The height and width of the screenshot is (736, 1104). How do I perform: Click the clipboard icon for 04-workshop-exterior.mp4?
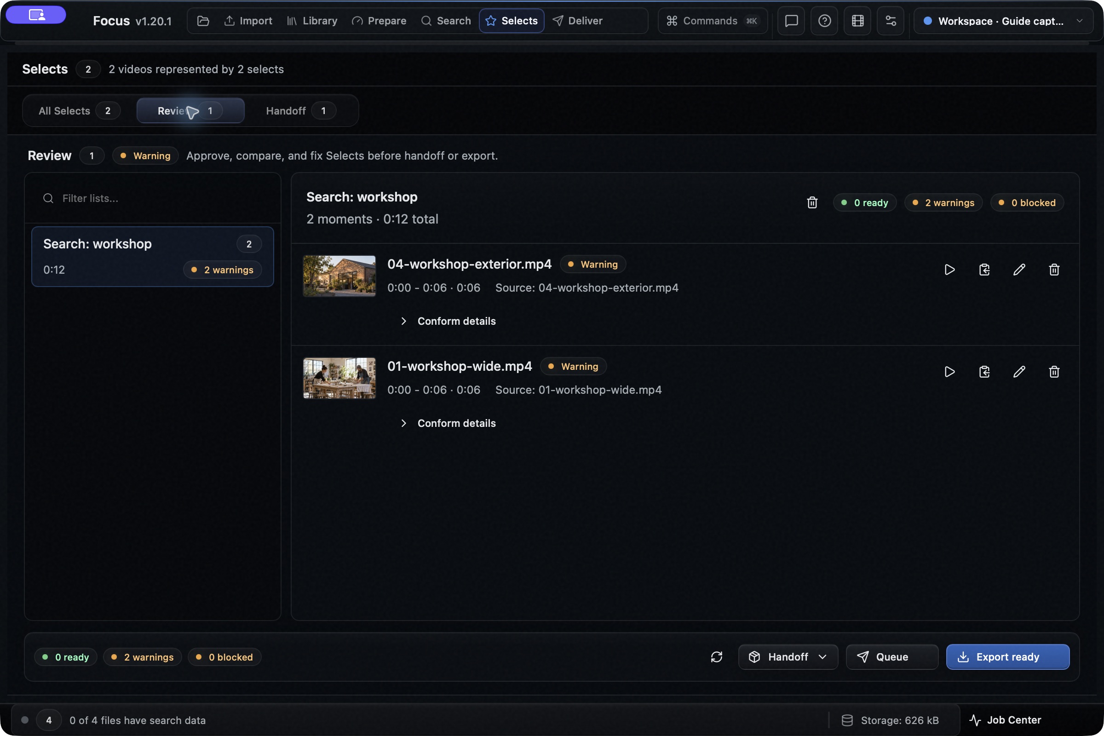coord(984,270)
